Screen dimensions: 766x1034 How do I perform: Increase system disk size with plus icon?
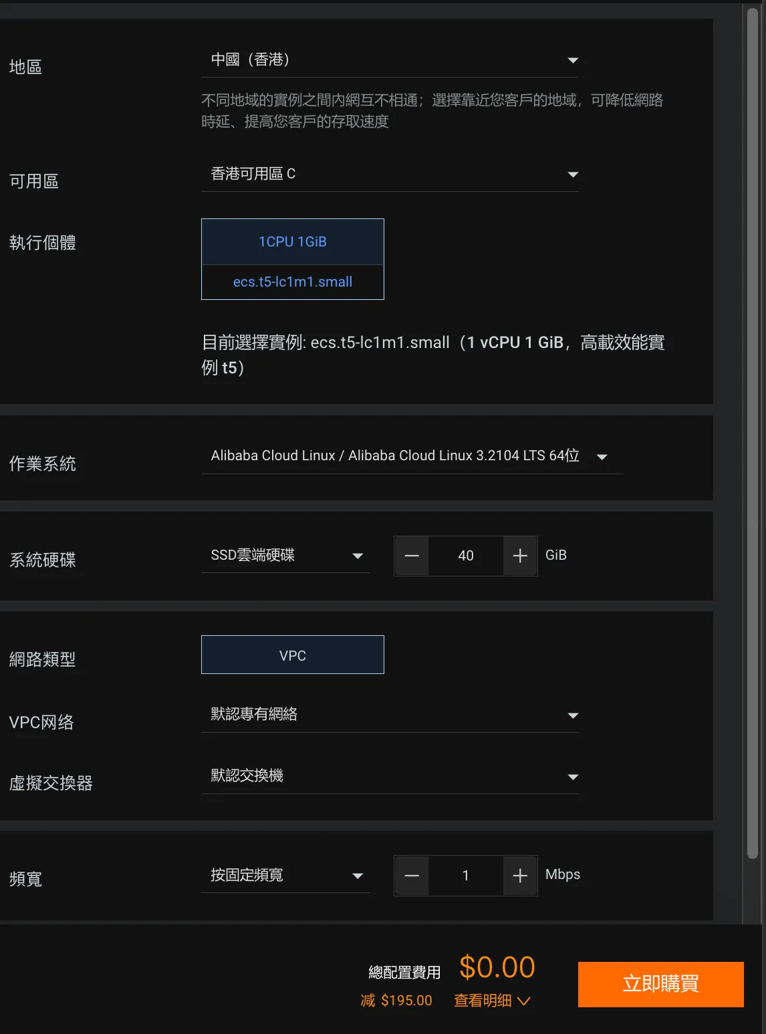pos(520,556)
